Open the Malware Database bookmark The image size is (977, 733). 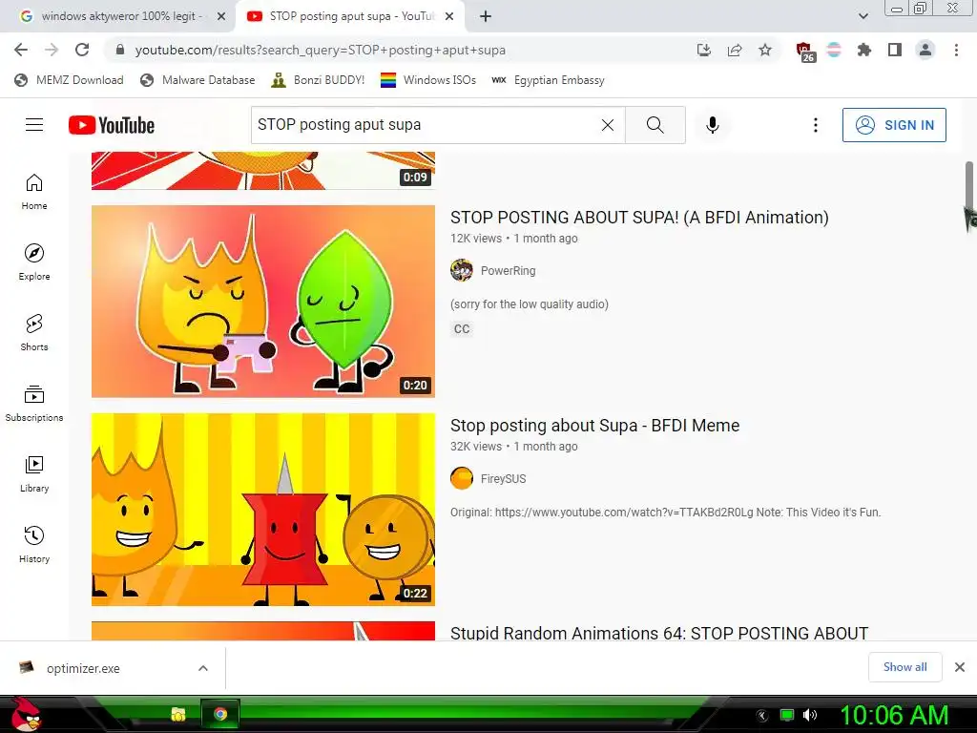pyautogui.click(x=198, y=80)
